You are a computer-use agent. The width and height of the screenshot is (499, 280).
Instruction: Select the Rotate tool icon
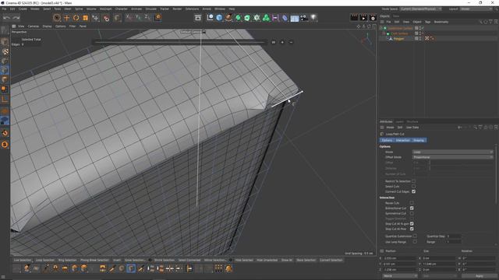pos(76,18)
